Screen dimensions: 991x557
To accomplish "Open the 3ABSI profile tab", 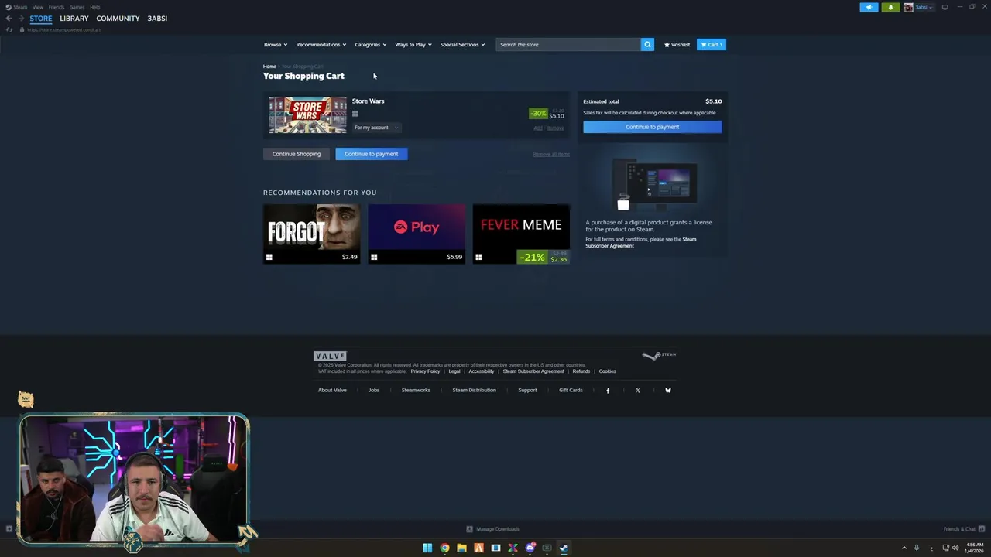I will [157, 19].
